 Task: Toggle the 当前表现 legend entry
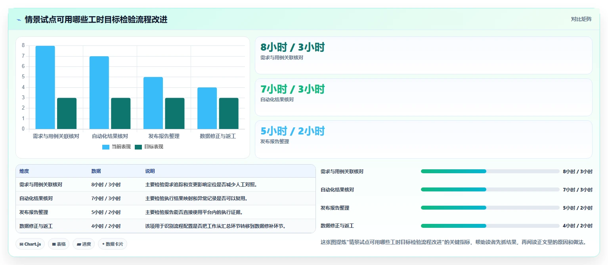pyautogui.click(x=117, y=147)
